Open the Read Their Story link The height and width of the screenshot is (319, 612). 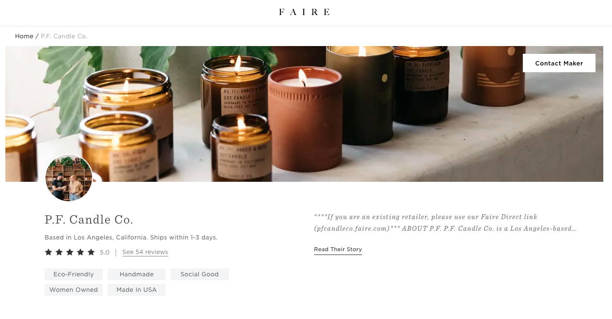[338, 250]
